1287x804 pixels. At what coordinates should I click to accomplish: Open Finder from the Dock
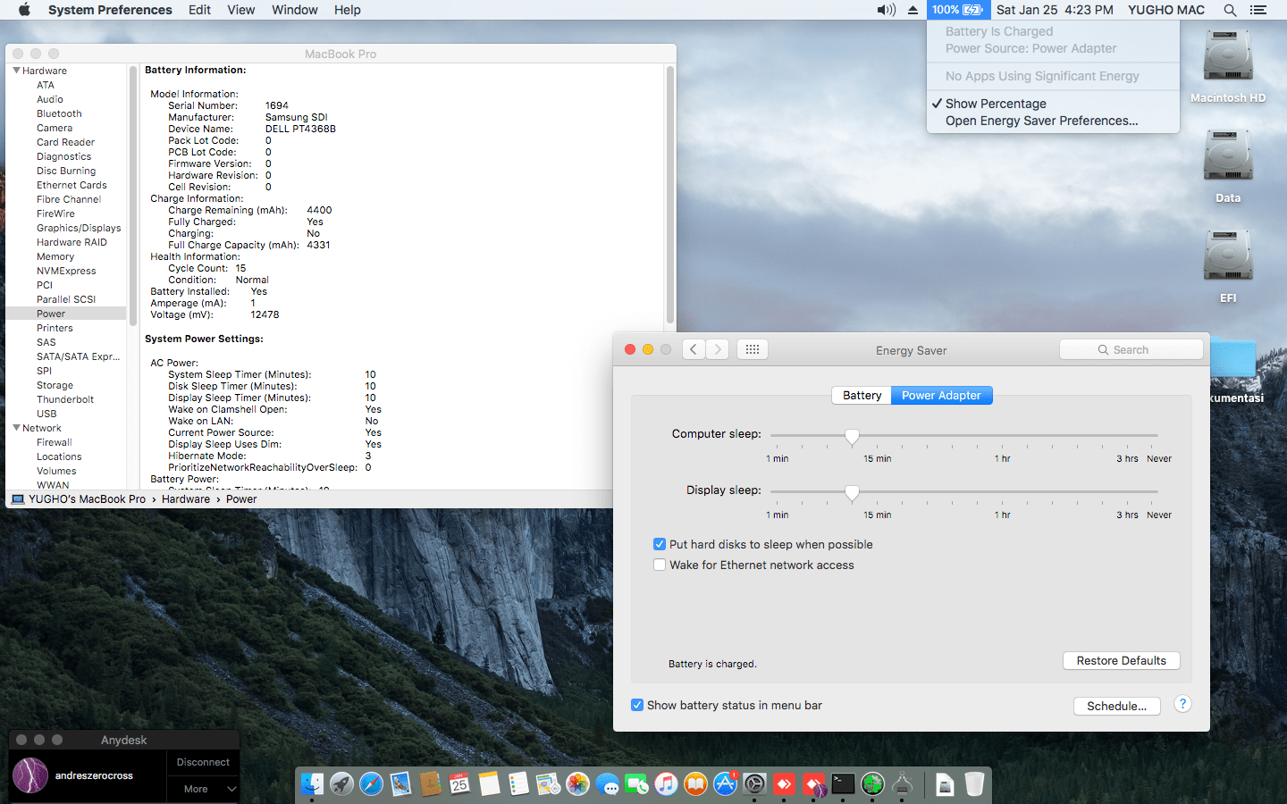[312, 783]
